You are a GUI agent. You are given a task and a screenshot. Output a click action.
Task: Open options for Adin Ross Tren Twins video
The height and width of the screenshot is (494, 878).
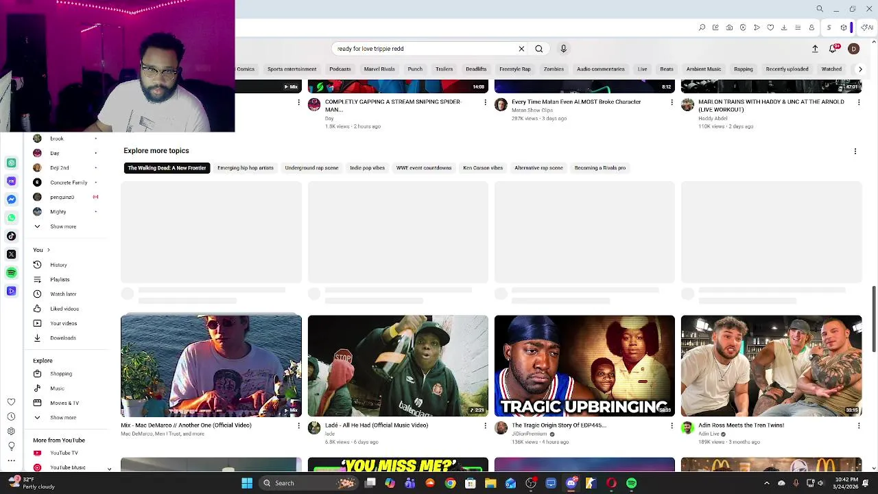click(x=858, y=426)
